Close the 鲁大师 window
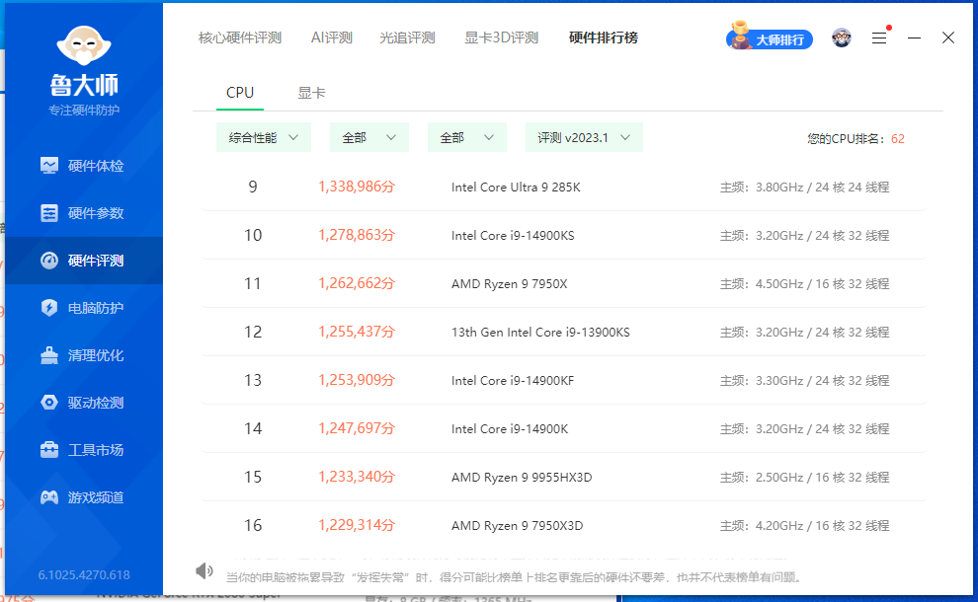 [948, 38]
